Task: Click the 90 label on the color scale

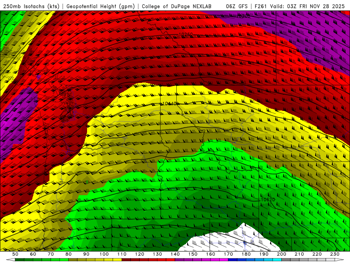Action: coord(86,254)
